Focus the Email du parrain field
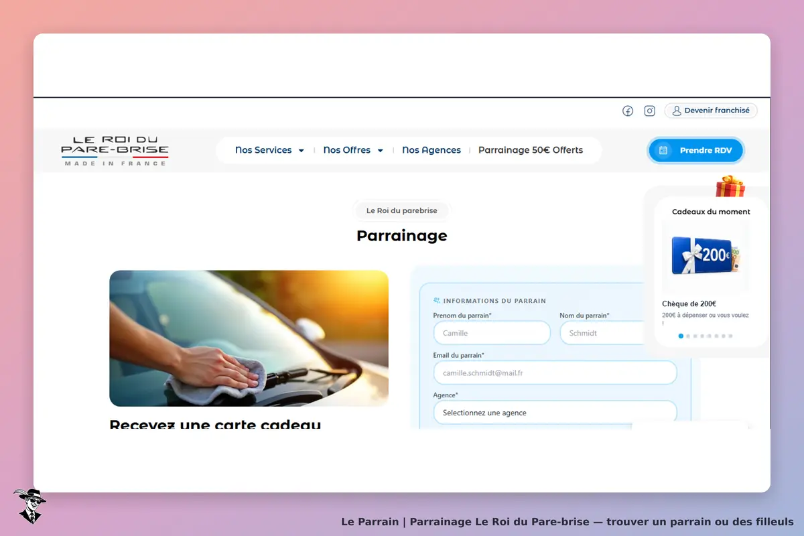 coord(555,373)
